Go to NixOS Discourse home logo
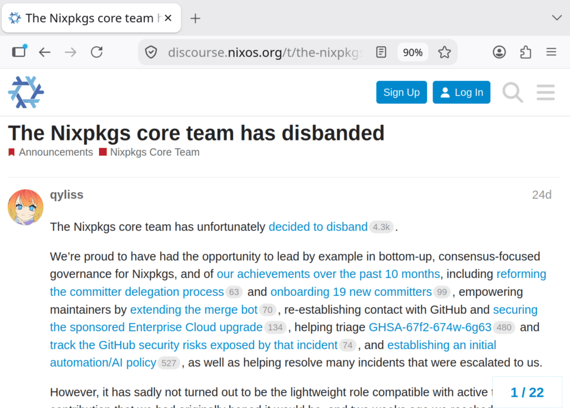The width and height of the screenshot is (570, 408). tap(26, 92)
